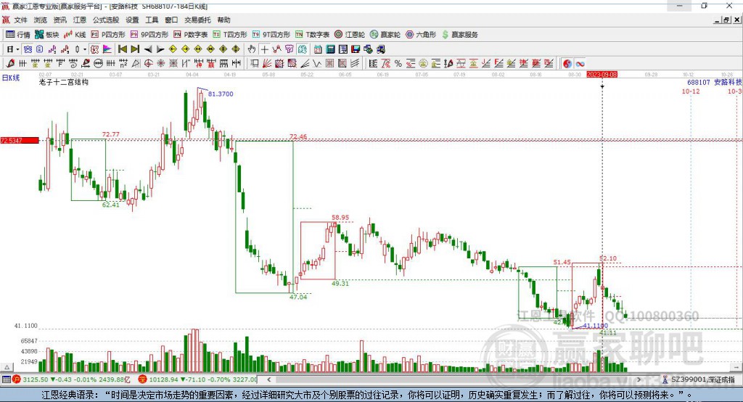Select the percent % line tool
The width and height of the screenshot is (743, 402).
(x=398, y=64)
